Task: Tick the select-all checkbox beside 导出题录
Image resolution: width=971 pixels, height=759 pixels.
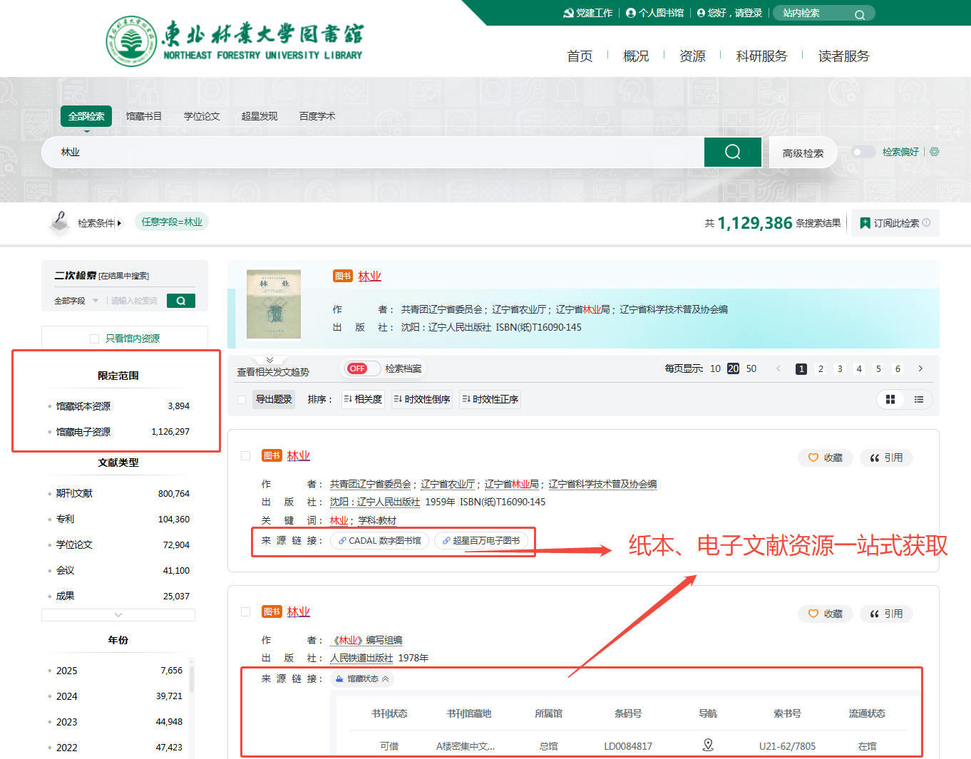Action: coord(242,400)
